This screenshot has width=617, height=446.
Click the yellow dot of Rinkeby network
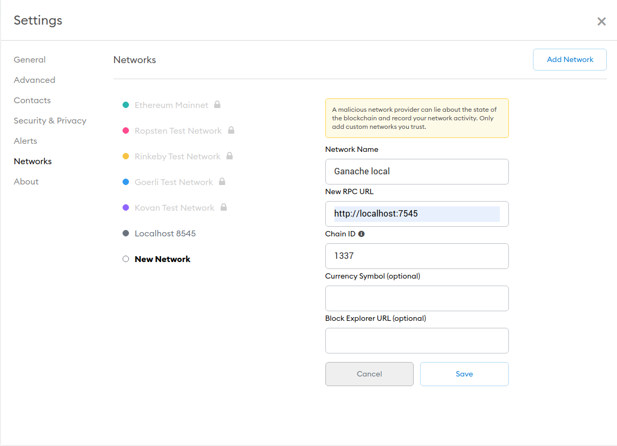[x=126, y=156]
